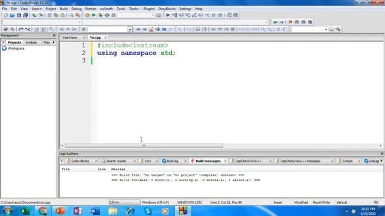Click the magnifier icon beside the wrench

tap(331, 29)
